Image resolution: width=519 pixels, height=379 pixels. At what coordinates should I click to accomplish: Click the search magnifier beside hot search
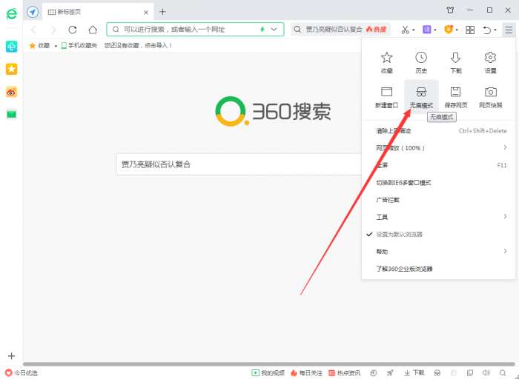pyautogui.click(x=297, y=30)
